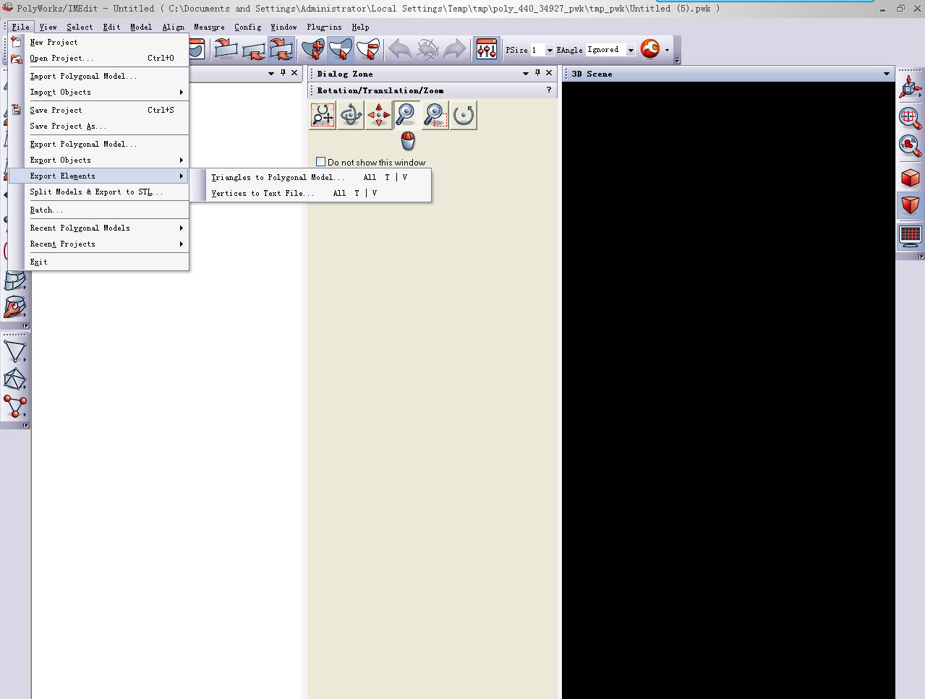Pin the left tree panel
Viewport: 925px width, 699px height.
pyautogui.click(x=283, y=73)
